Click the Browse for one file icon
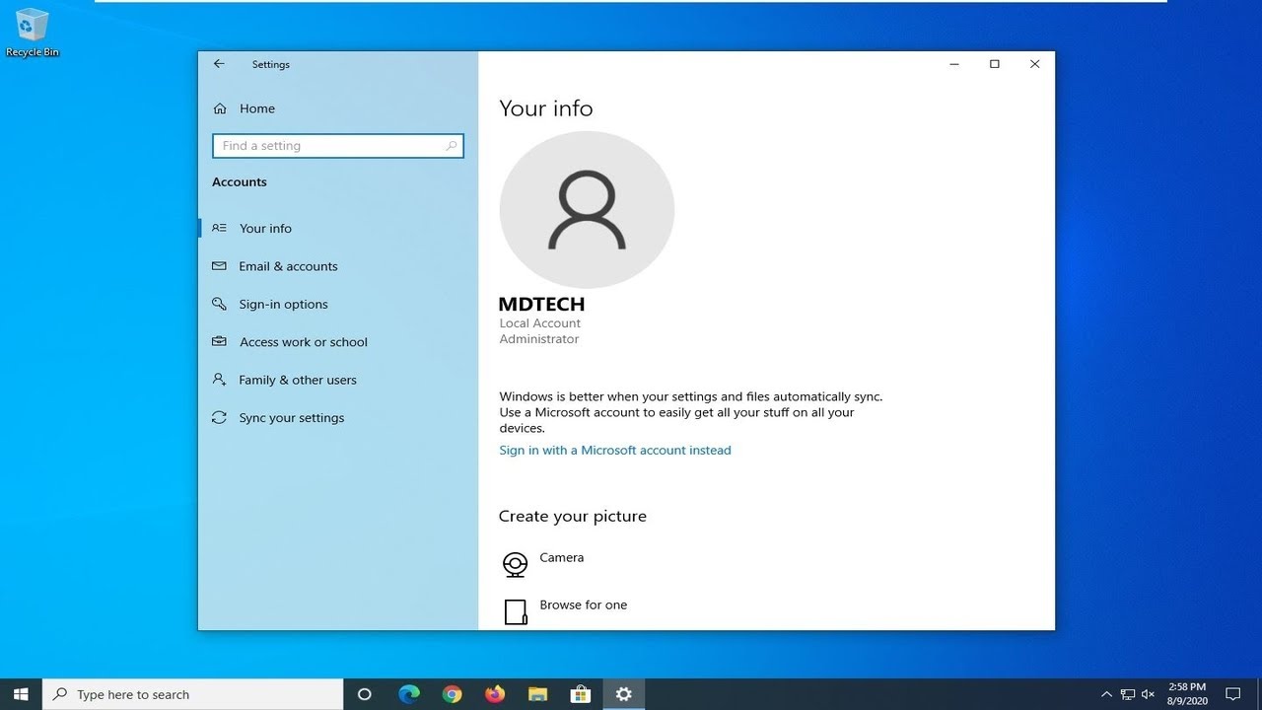 point(516,612)
